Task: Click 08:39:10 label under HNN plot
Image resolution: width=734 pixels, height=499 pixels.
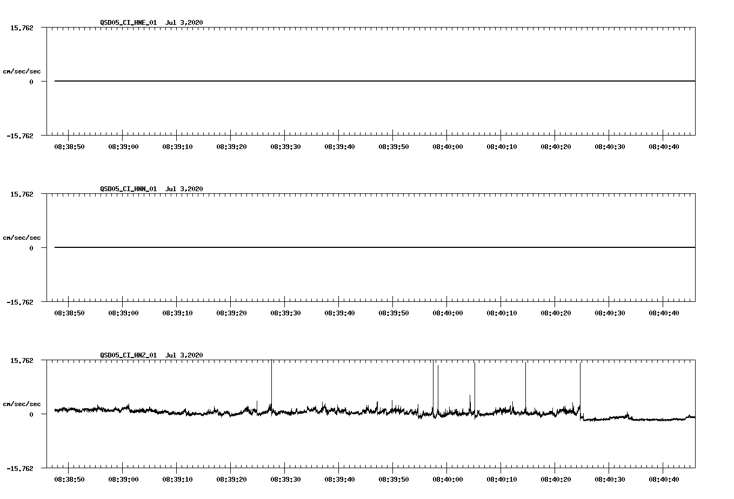Action: (177, 313)
